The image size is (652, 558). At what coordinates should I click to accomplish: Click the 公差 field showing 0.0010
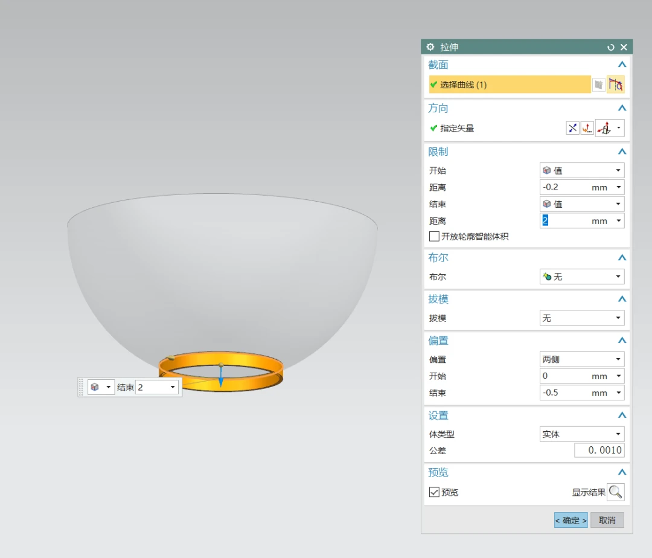coord(599,451)
